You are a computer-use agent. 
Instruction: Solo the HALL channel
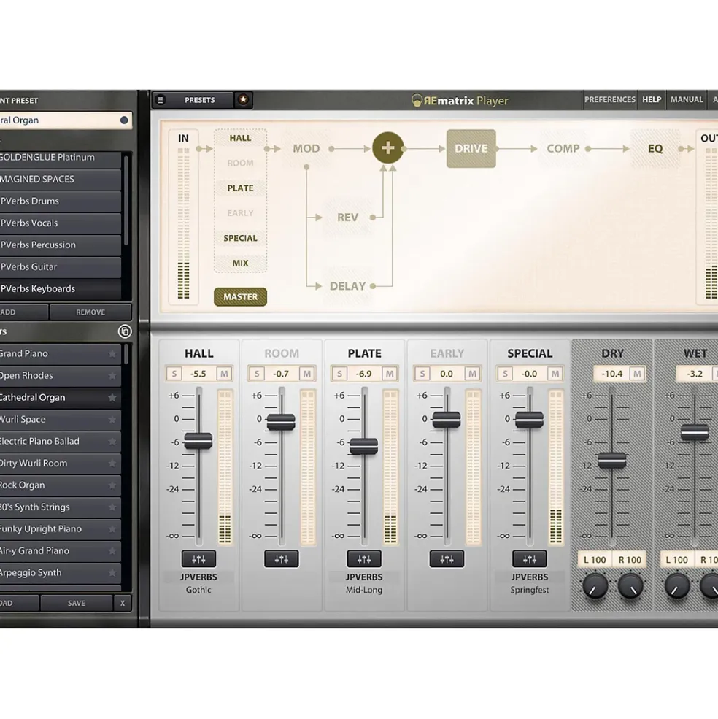[x=174, y=374]
